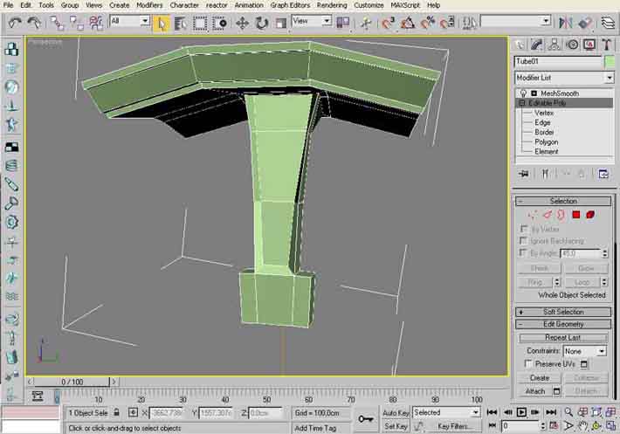This screenshot has height=434, width=620.
Task: Open the Modifiers menu
Action: [x=149, y=5]
